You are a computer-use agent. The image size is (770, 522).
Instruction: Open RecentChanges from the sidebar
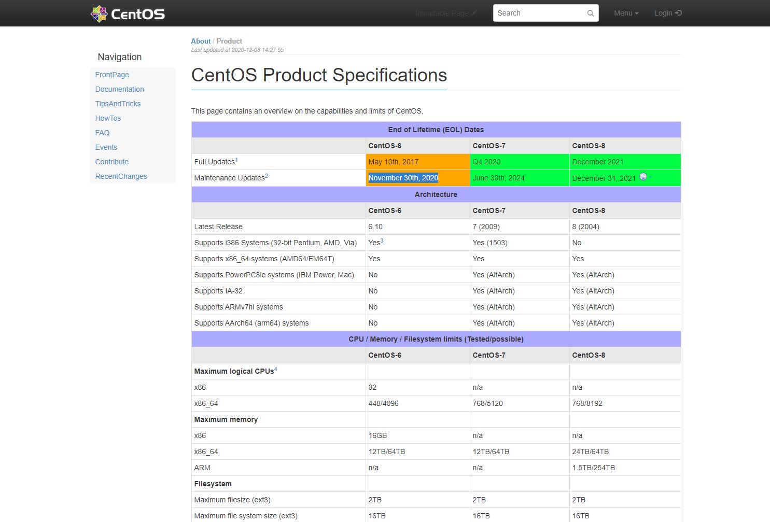(x=121, y=176)
